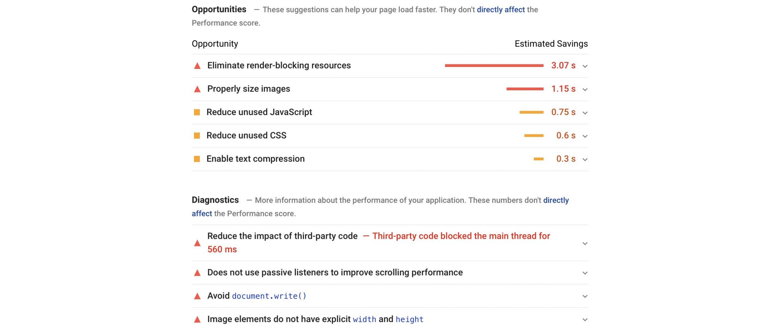Click the triangle icon beside passive listeners diagnostic
Screen dimensions: 781x329
click(x=198, y=273)
